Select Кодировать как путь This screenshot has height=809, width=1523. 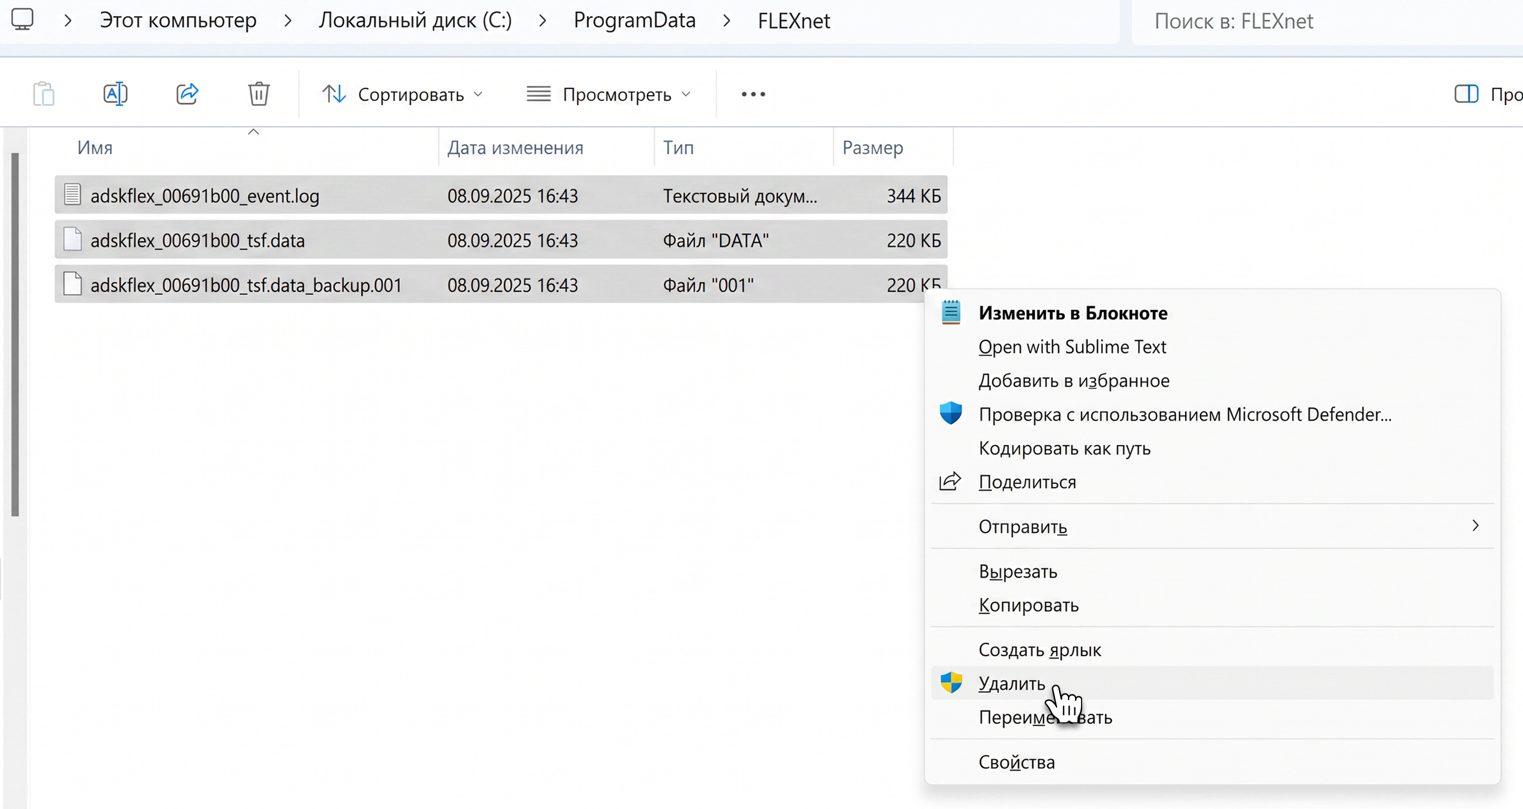click(x=1212, y=448)
